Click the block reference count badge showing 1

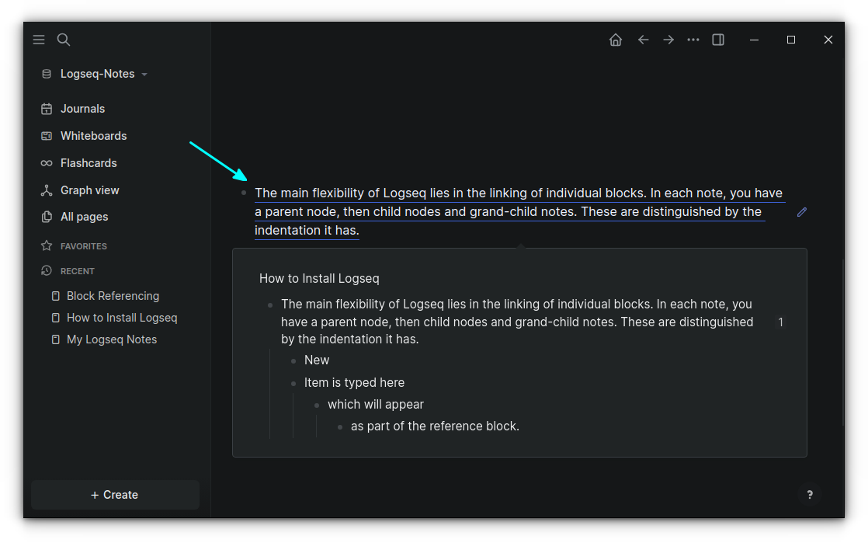point(781,322)
